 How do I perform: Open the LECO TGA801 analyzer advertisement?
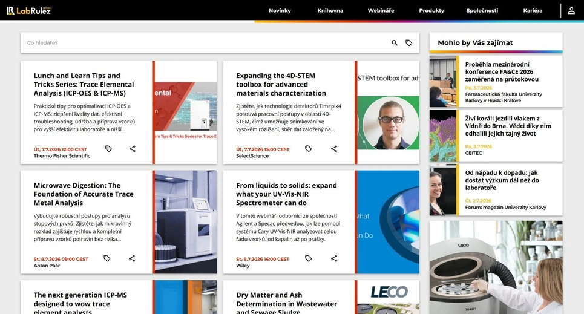coord(496,267)
